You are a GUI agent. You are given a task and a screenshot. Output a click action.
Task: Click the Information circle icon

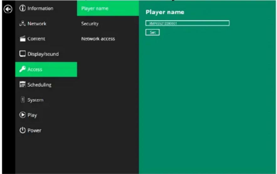click(x=23, y=8)
